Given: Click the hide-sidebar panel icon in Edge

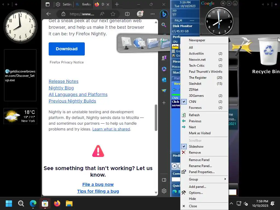Looking at the screenshot, I should pos(164,180).
